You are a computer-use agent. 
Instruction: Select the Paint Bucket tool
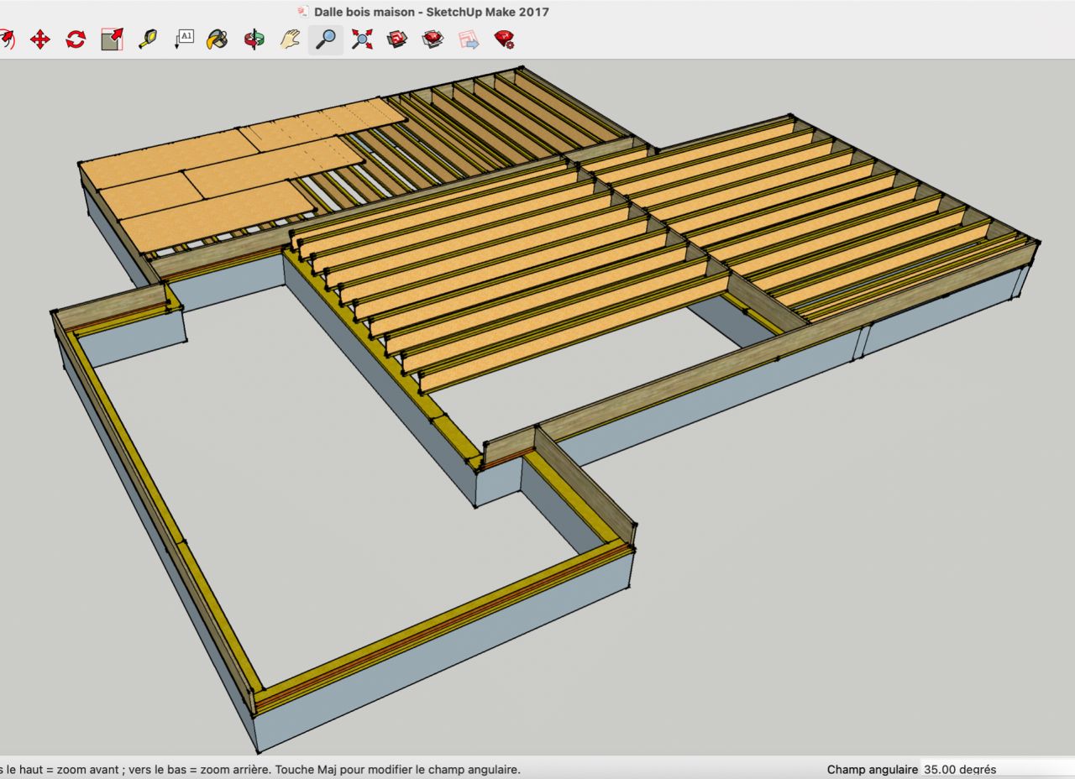pos(218,39)
